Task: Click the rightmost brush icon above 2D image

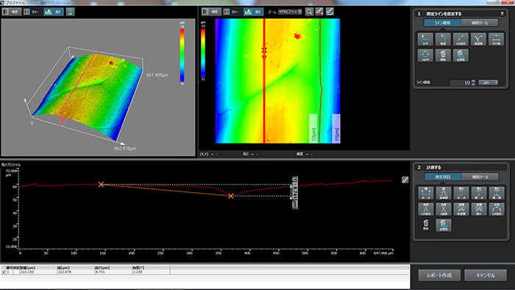Action: pos(330,12)
